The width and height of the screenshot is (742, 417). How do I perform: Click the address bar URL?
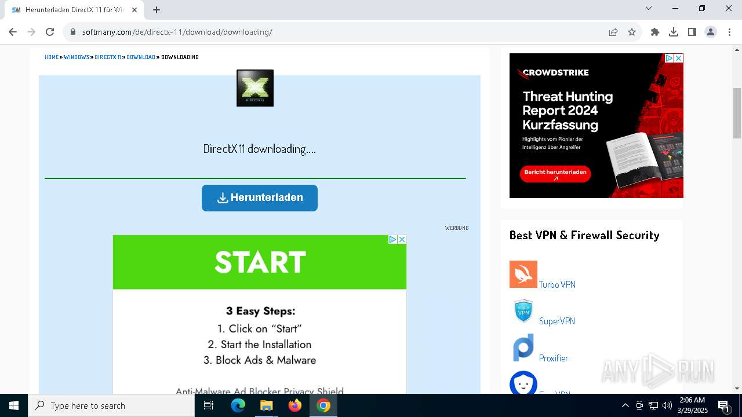coord(177,32)
